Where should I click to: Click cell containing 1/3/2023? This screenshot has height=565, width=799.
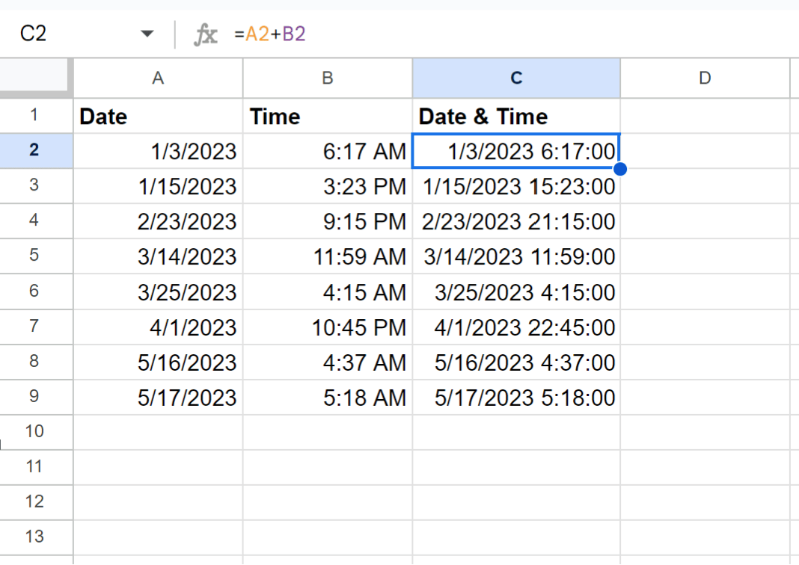point(158,151)
